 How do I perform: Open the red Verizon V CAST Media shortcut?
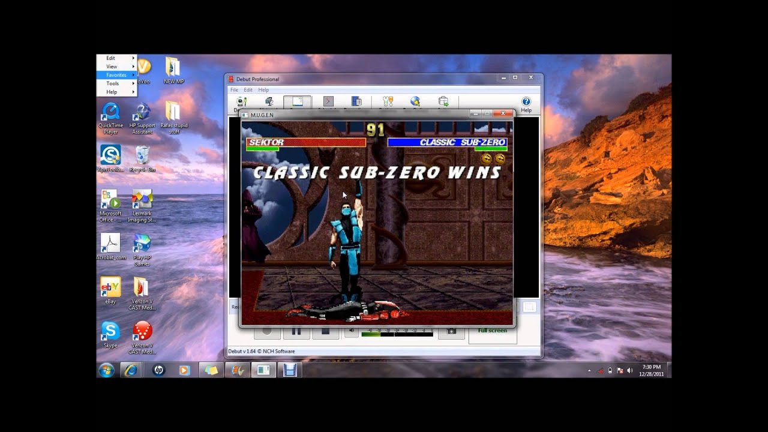click(142, 338)
